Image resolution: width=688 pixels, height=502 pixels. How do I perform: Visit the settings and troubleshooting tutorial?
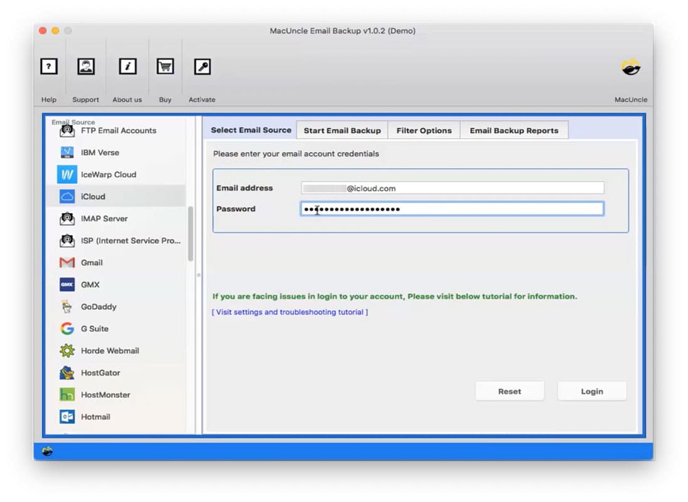(288, 312)
